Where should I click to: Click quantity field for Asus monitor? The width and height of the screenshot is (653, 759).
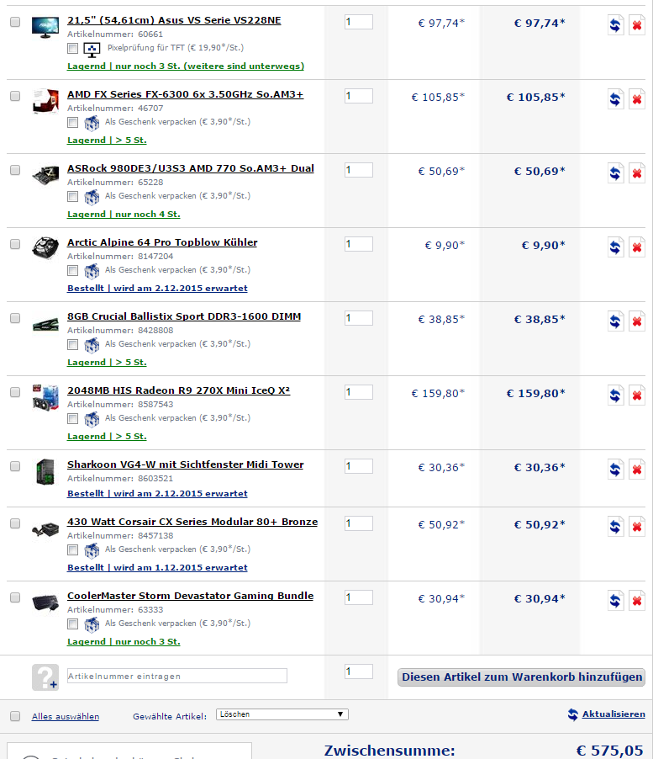(359, 22)
